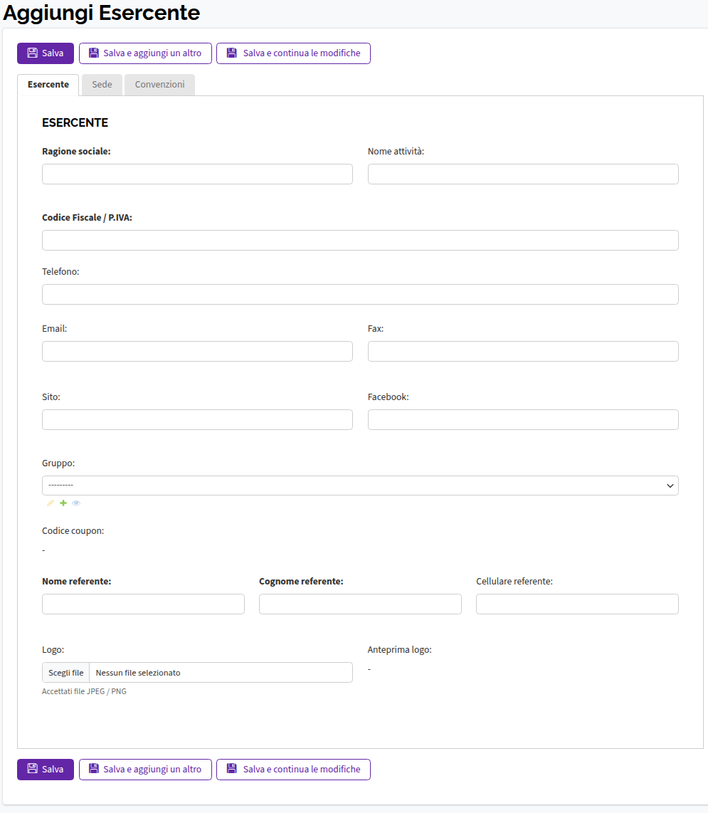The width and height of the screenshot is (708, 813).
Task: Focus the Facebook input field
Action: pyautogui.click(x=523, y=420)
